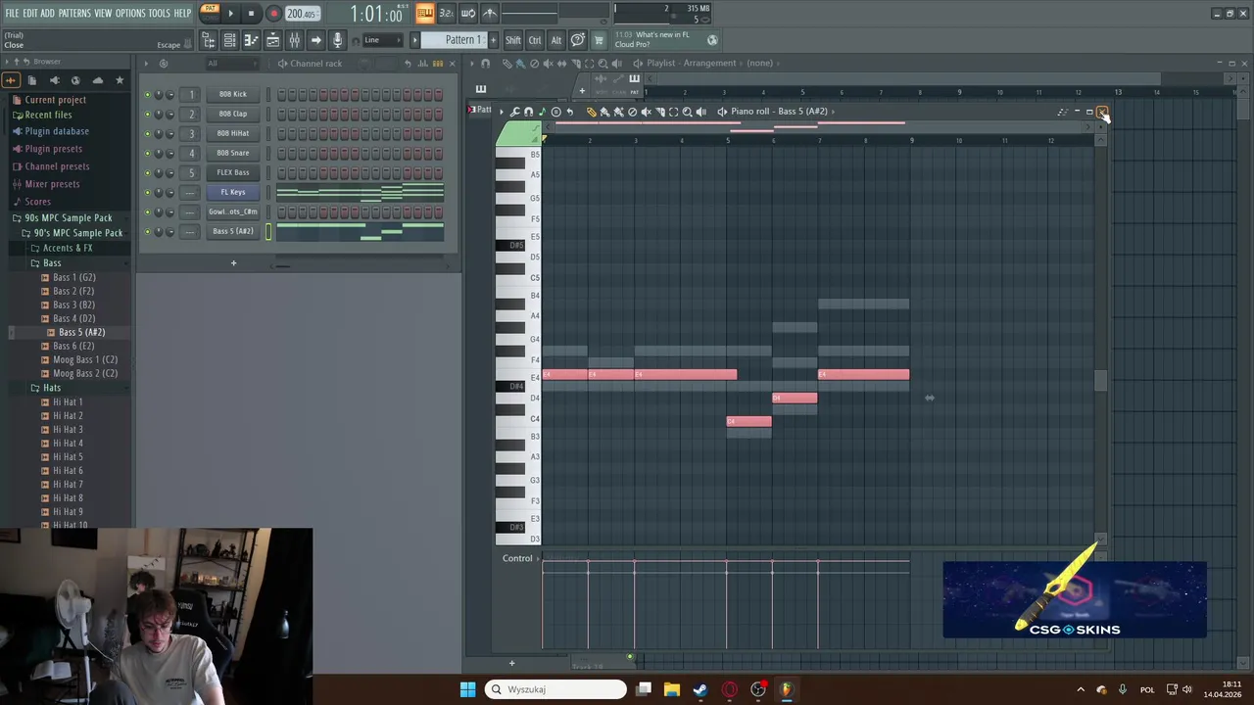The height and width of the screenshot is (705, 1254).
Task: Open the Line snap selector dropdown
Action: (x=383, y=40)
